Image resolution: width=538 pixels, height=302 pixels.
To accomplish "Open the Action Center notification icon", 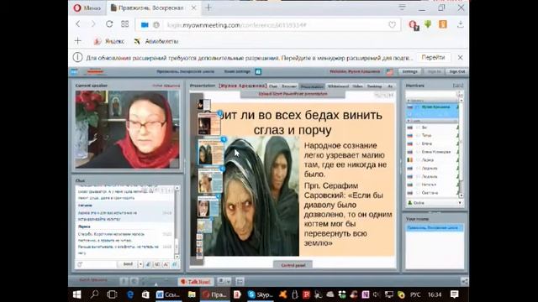I will tap(454, 294).
